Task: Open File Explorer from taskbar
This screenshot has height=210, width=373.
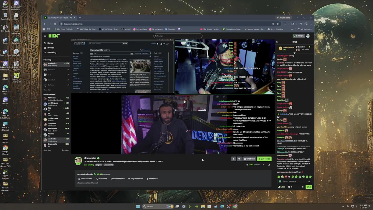Action: tap(203, 206)
